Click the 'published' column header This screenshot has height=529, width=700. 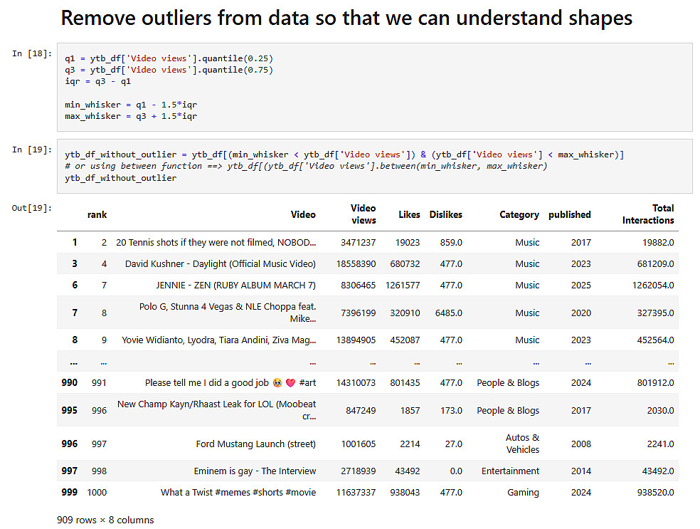pyautogui.click(x=569, y=214)
